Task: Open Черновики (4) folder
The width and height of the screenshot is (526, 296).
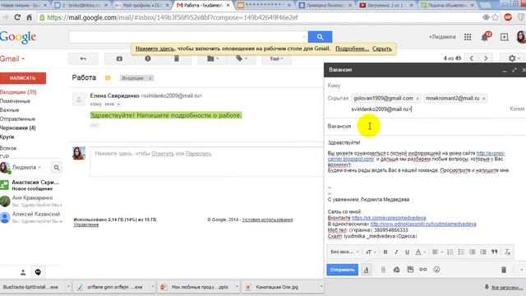Action: pyautogui.click(x=18, y=128)
